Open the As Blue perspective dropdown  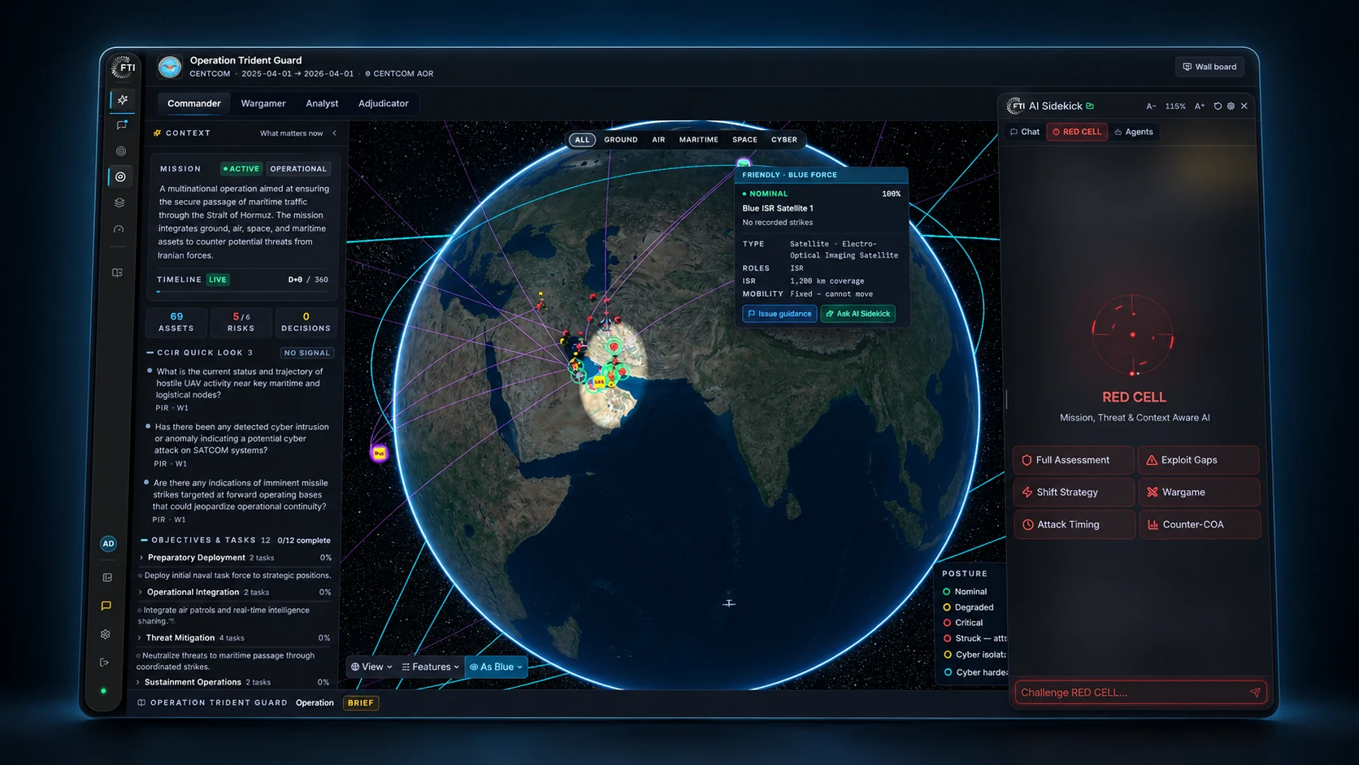496,667
